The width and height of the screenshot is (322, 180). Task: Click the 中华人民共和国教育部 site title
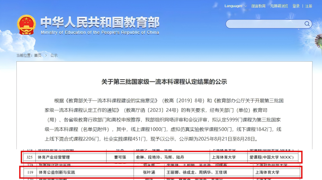click(x=100, y=22)
